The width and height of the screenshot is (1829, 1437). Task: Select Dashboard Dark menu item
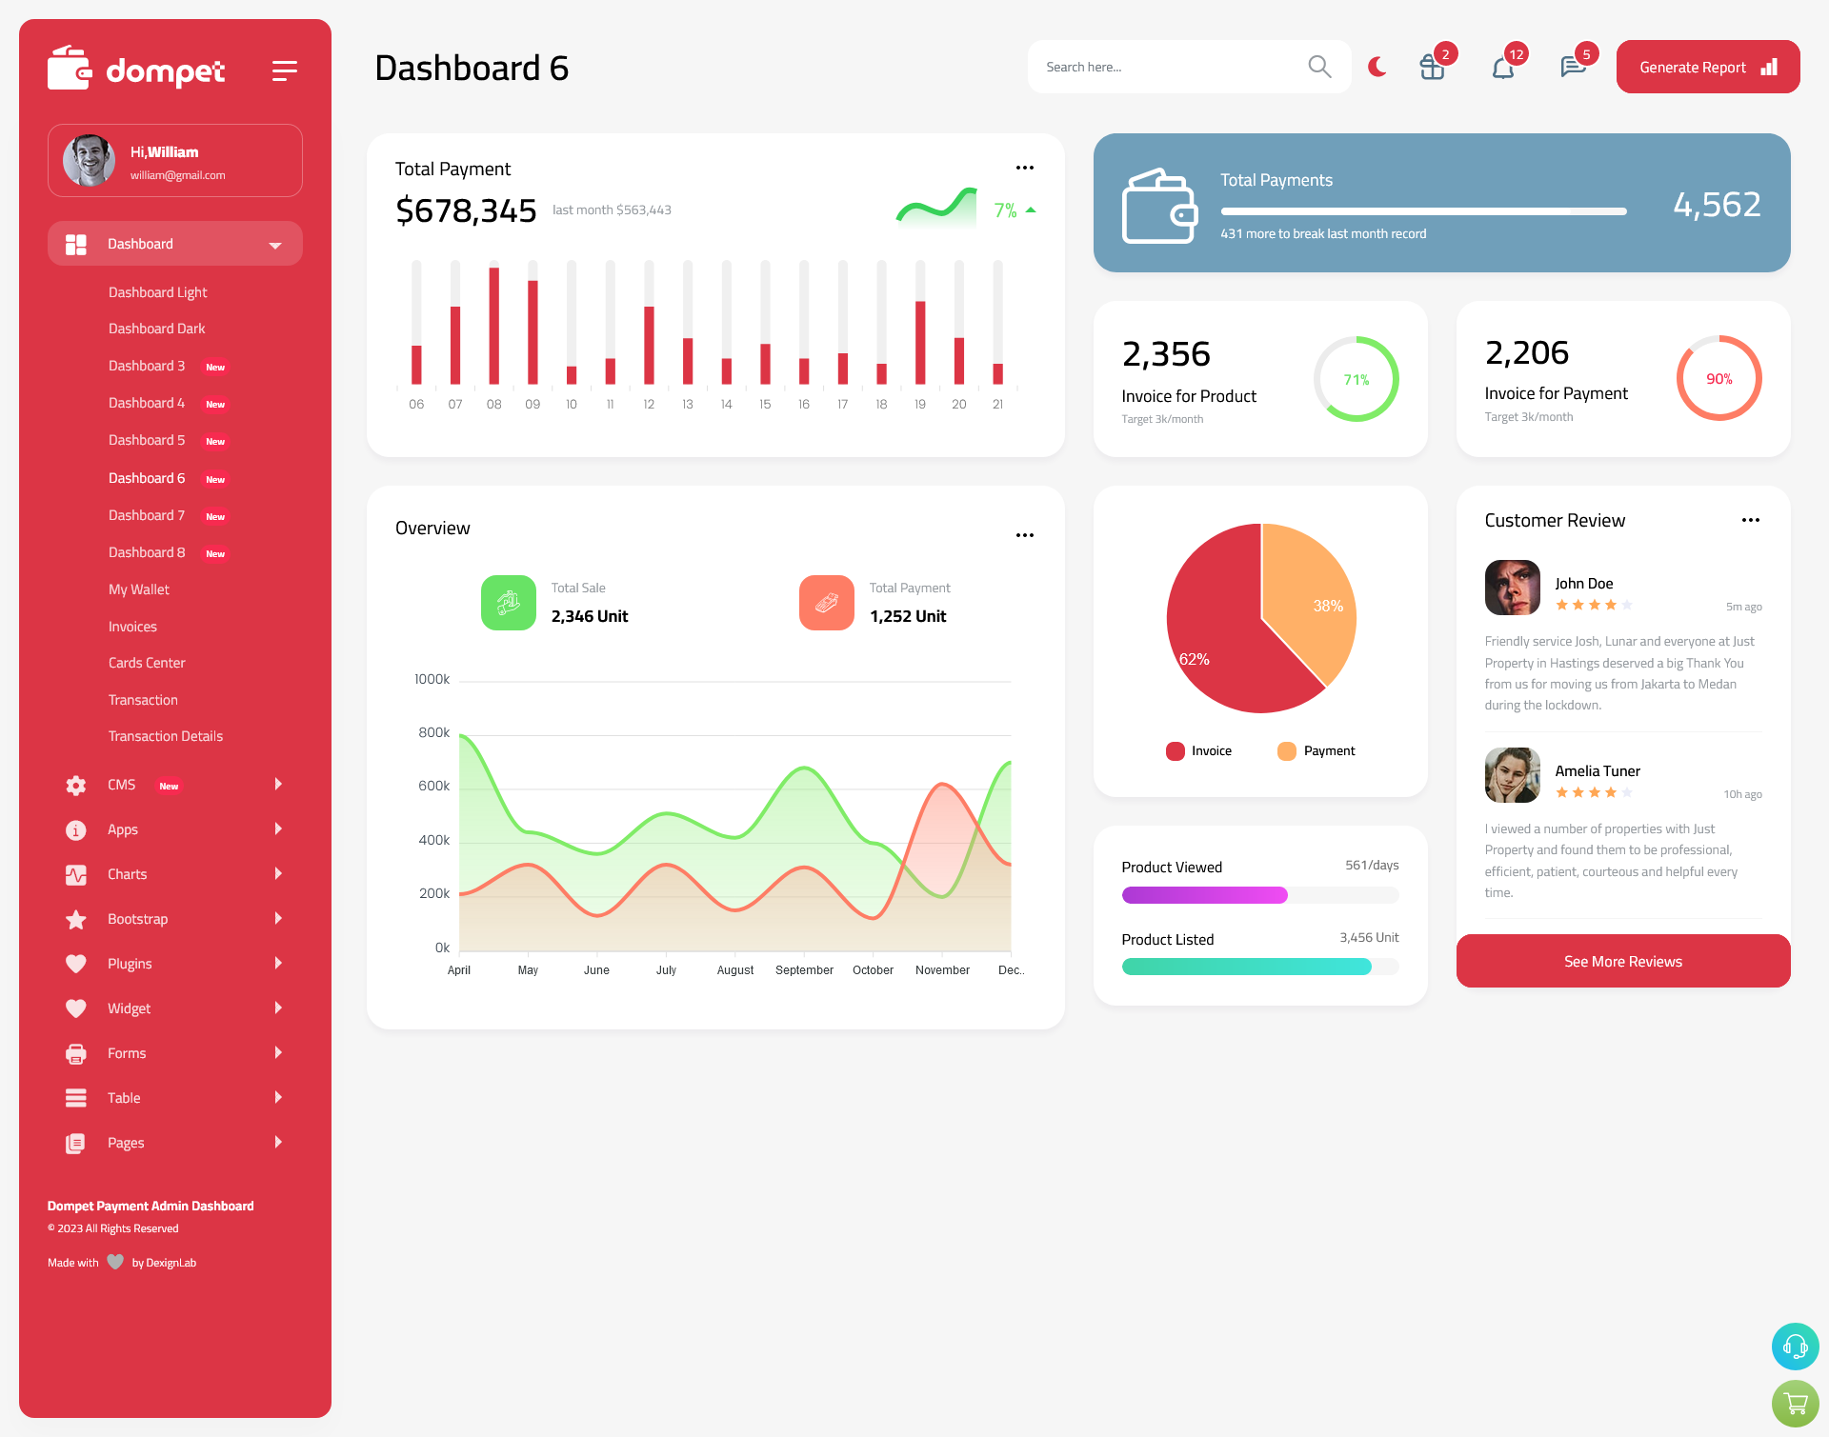click(154, 329)
